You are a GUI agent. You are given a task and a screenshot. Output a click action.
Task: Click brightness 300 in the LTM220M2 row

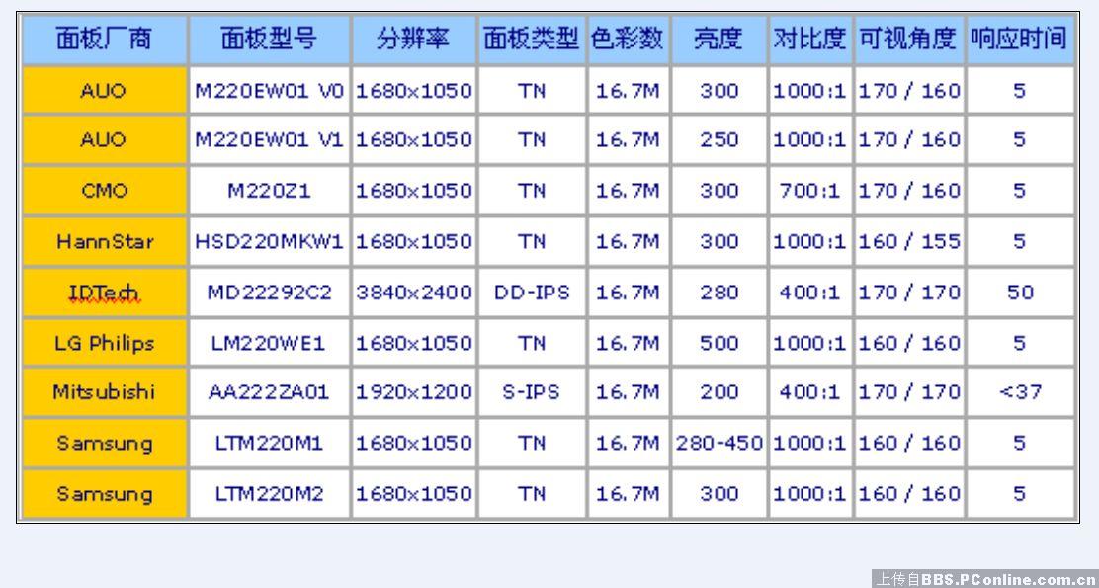pyautogui.click(x=719, y=494)
